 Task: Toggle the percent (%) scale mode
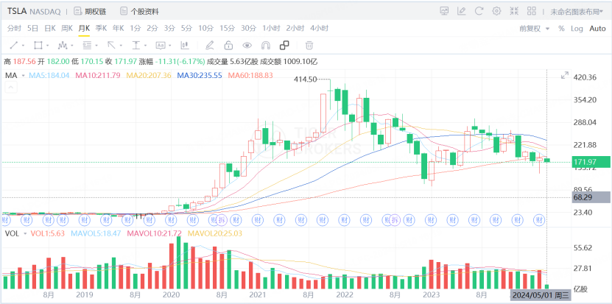[560, 28]
